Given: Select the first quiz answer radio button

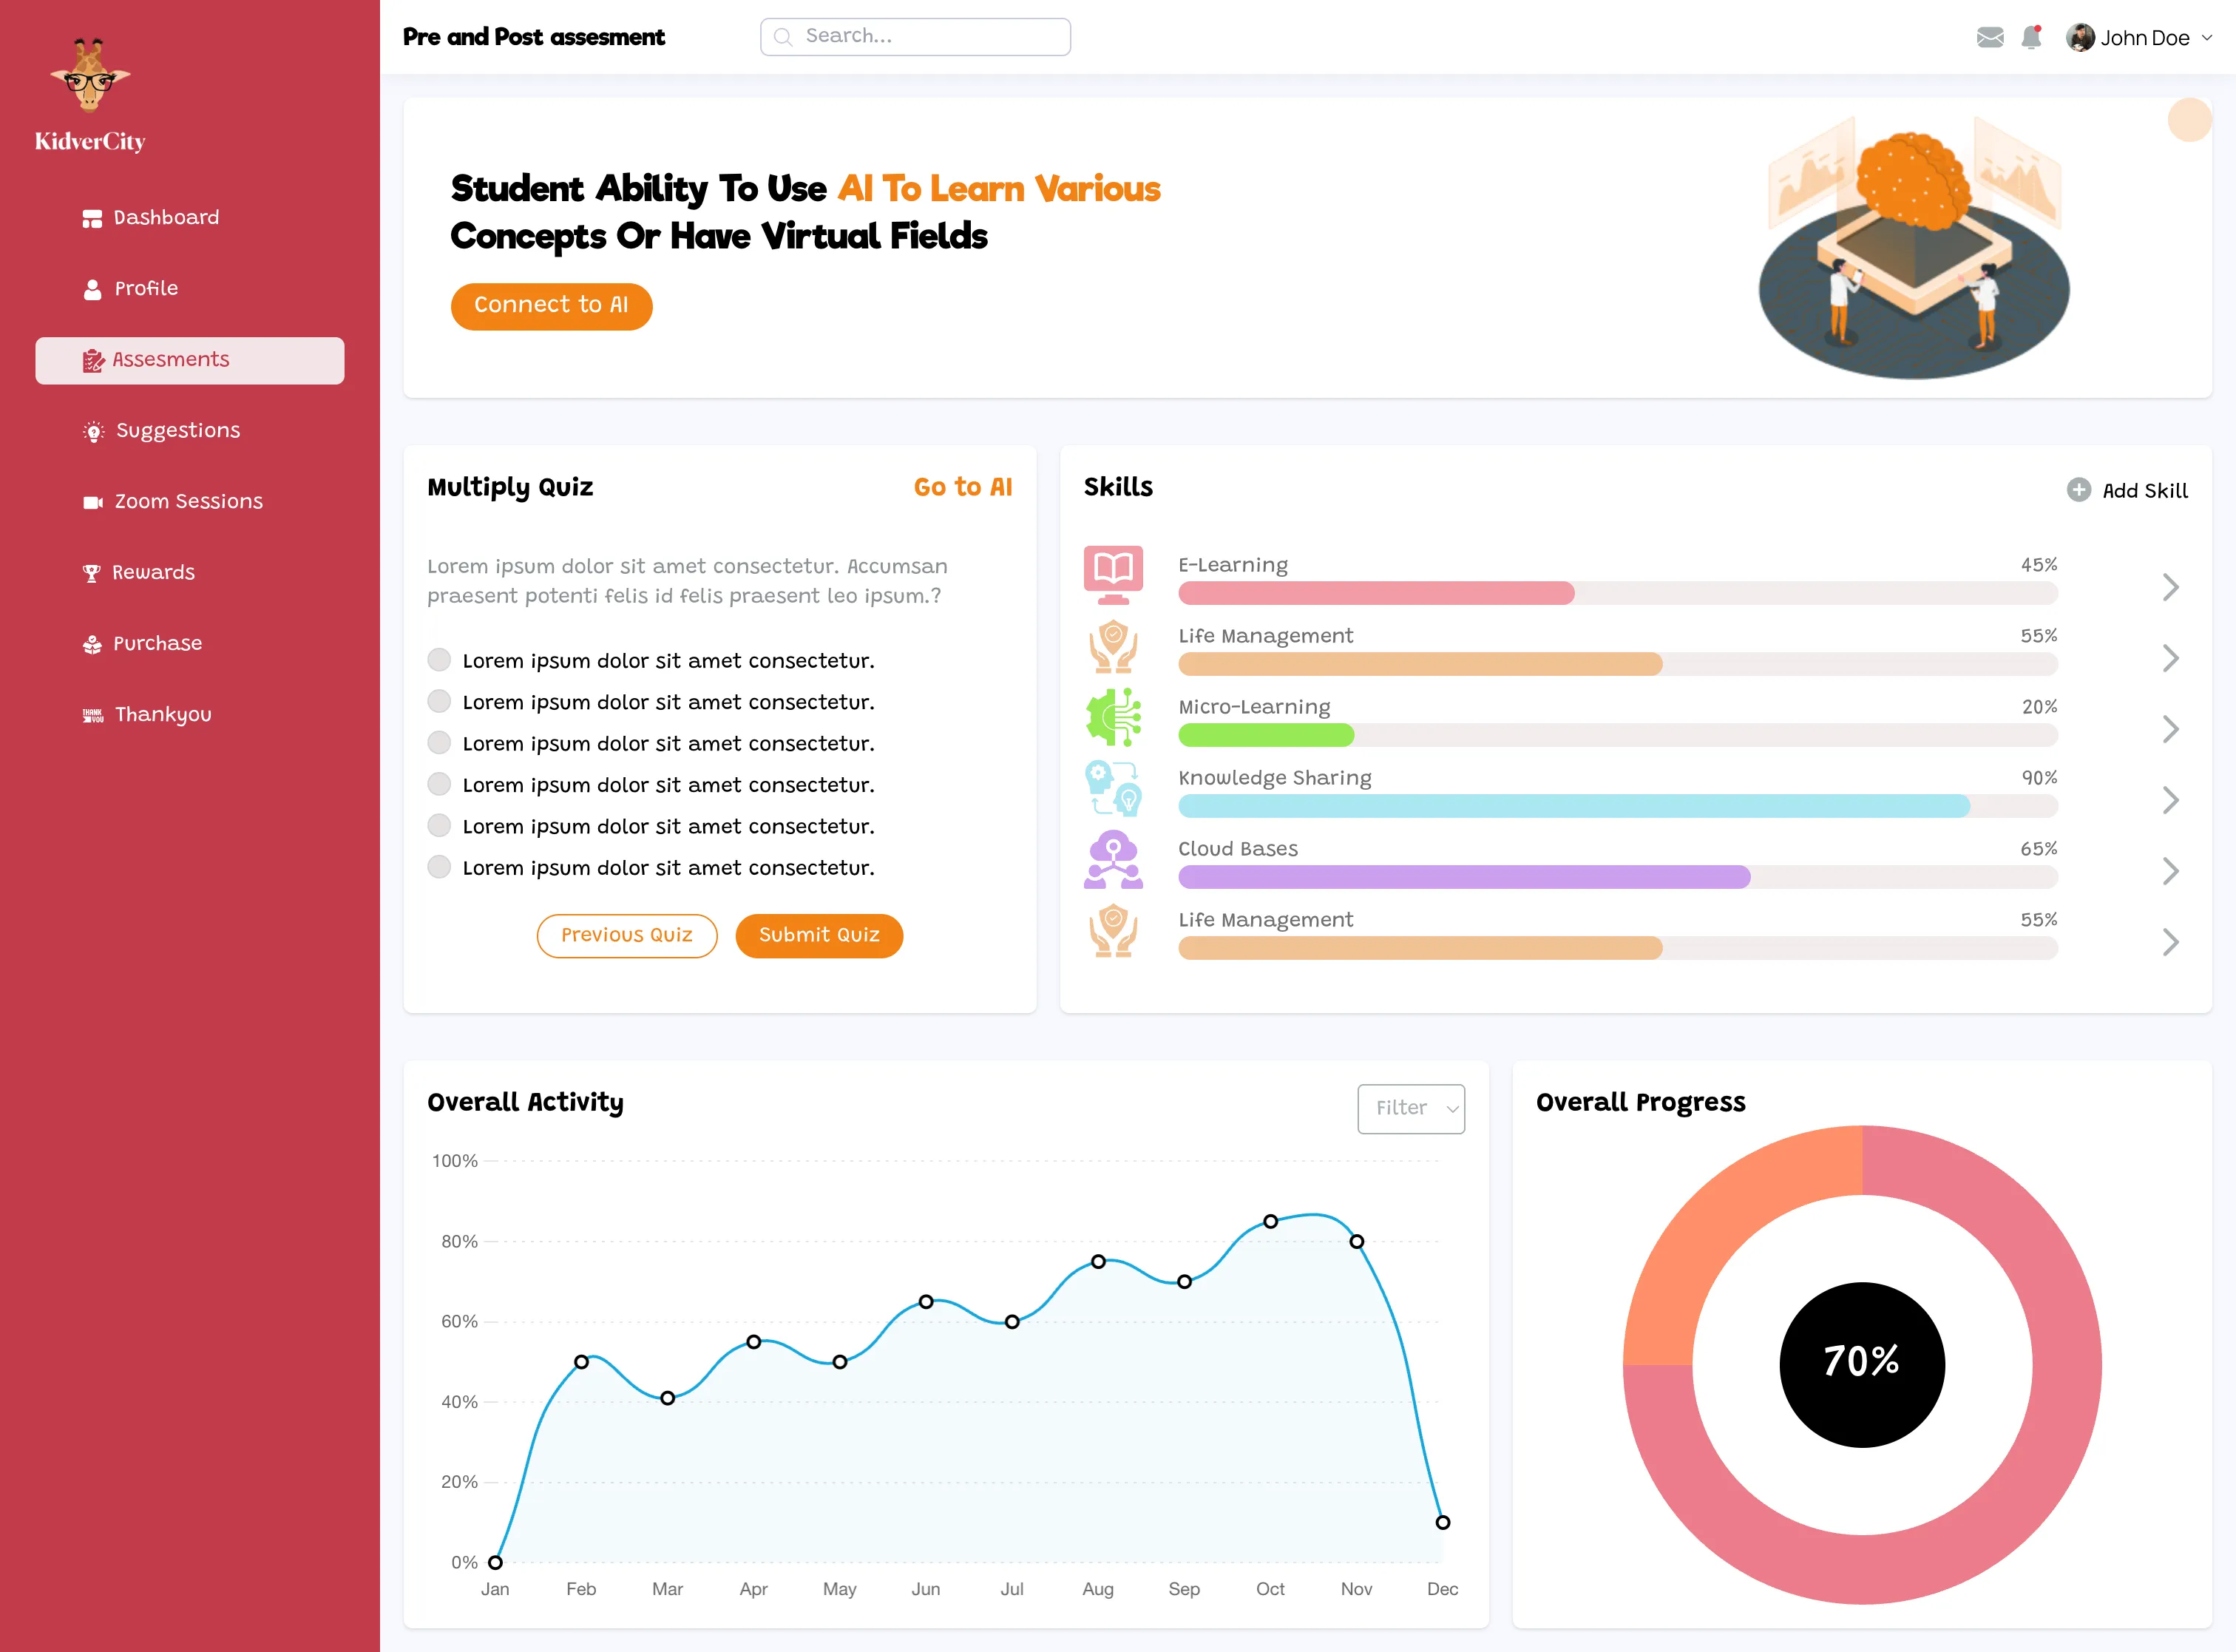Looking at the screenshot, I should tap(439, 660).
